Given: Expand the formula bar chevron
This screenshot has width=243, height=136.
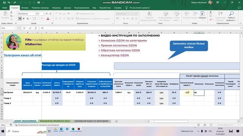Looking at the screenshot, I should (241, 28).
